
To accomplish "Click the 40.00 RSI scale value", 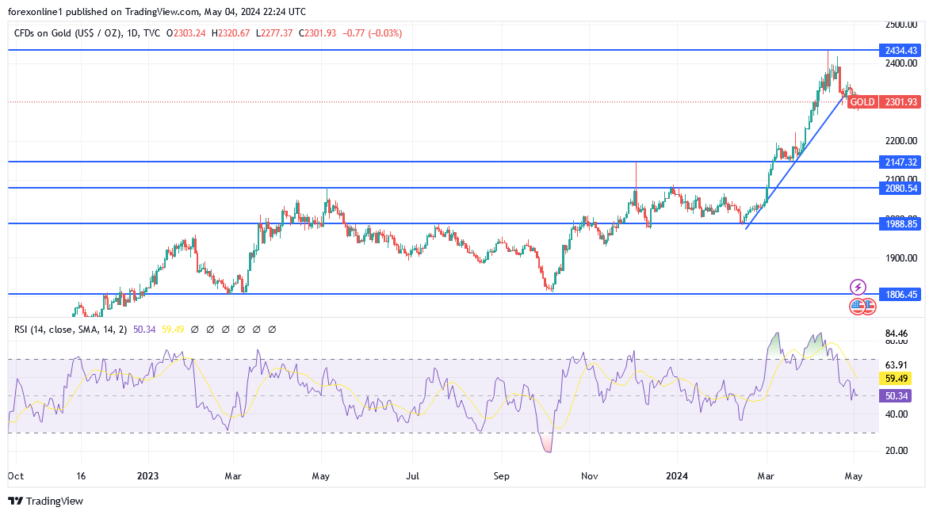I will (x=896, y=414).
